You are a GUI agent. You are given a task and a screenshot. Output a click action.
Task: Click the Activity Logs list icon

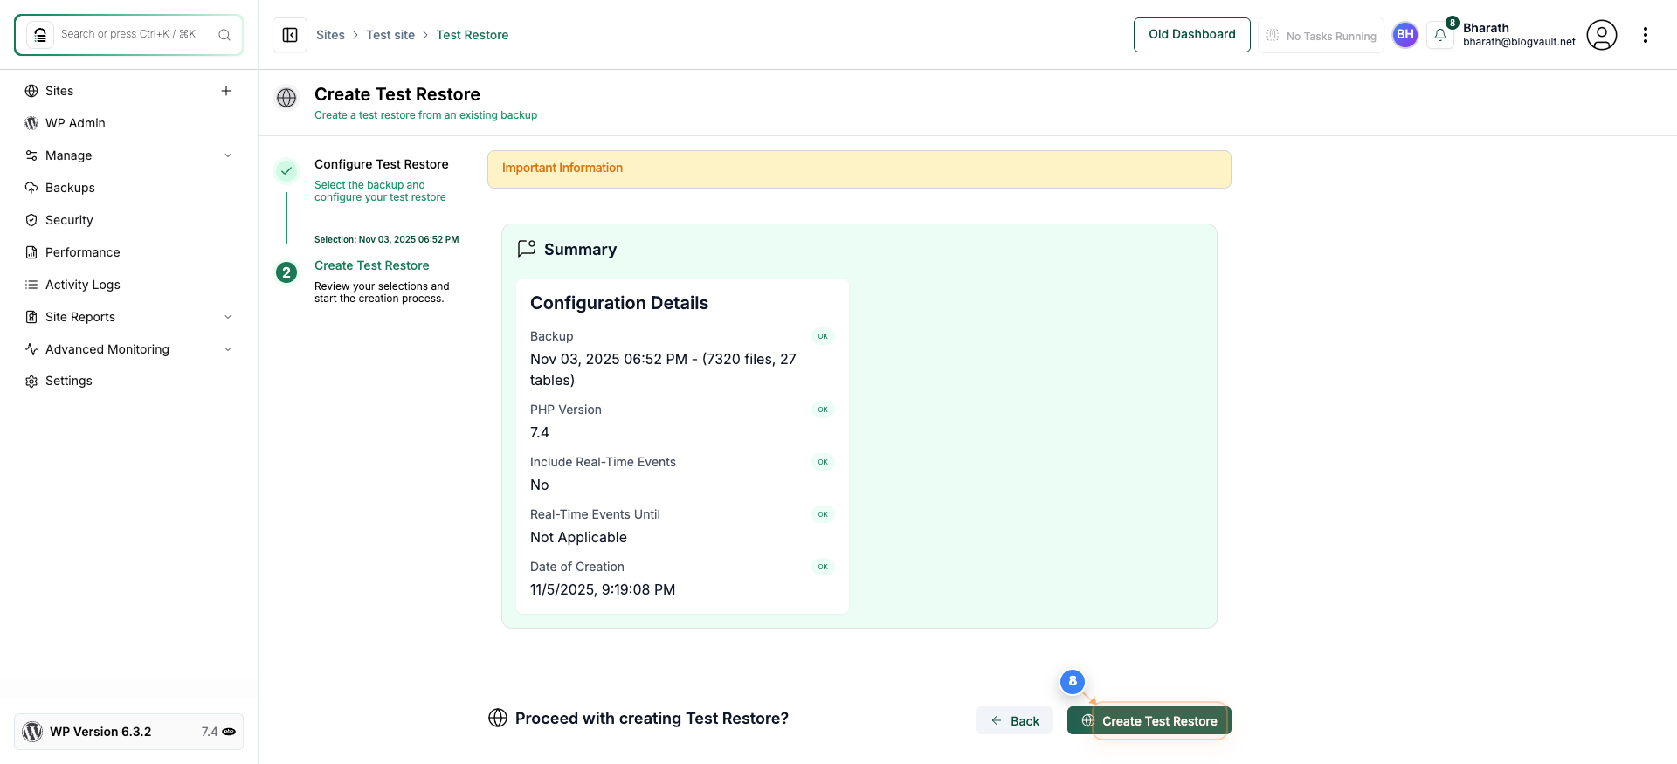(31, 285)
